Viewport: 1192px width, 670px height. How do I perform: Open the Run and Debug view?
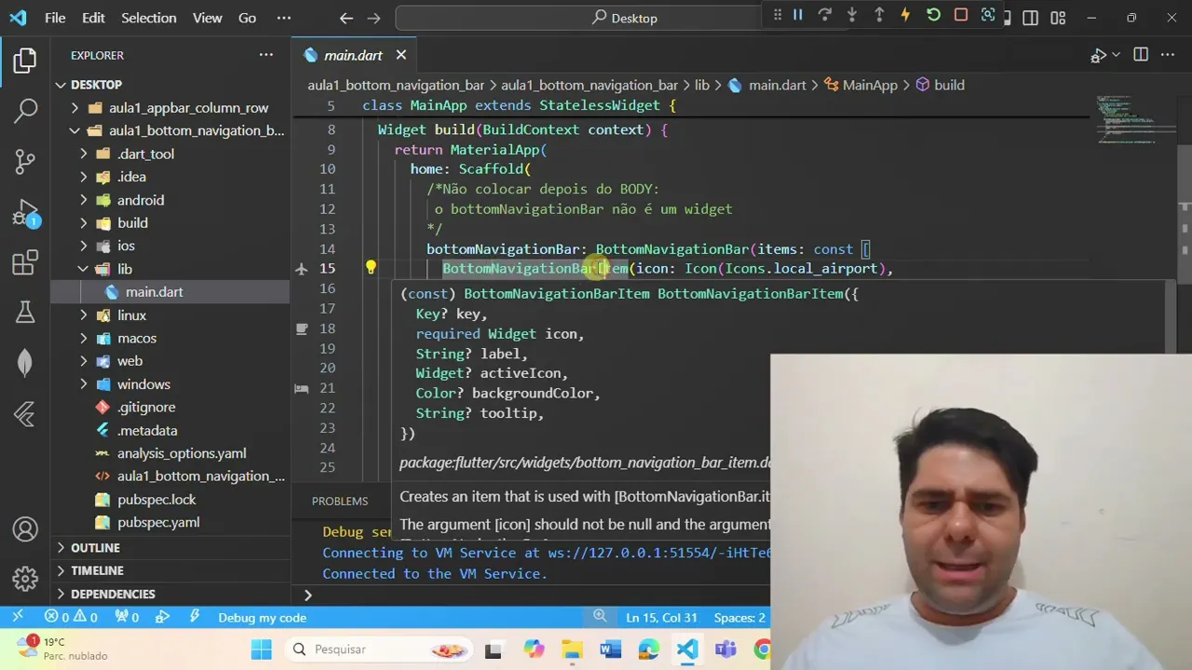click(x=25, y=212)
